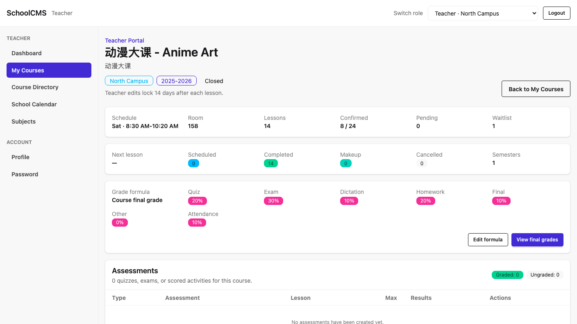This screenshot has width=577, height=324.
Task: Click the Max column header
Action: [391, 298]
